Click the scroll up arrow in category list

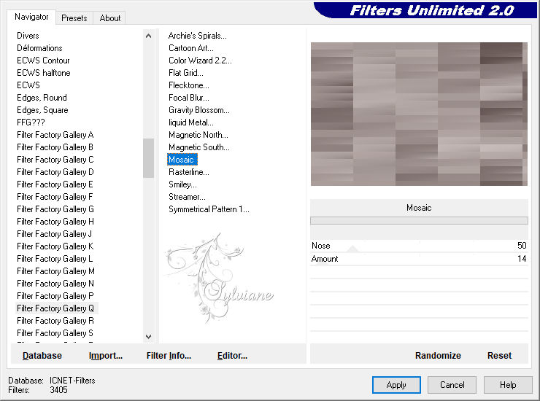[148, 36]
